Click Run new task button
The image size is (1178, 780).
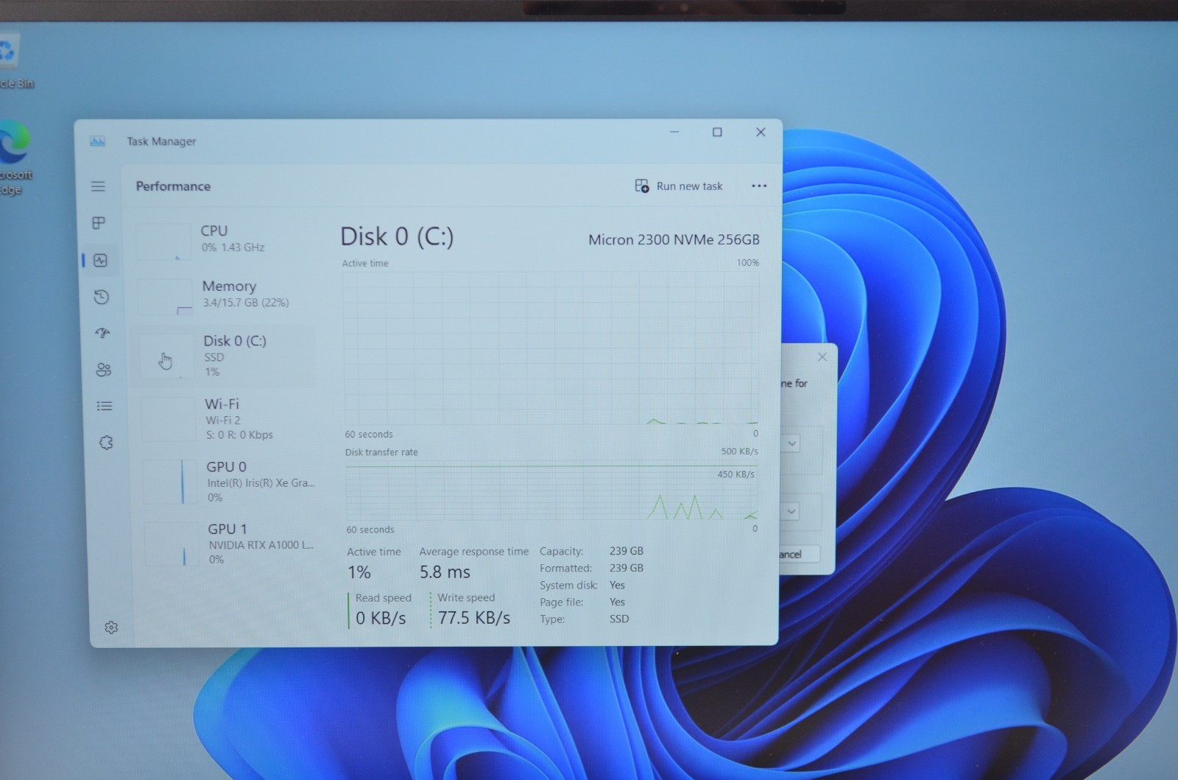[679, 186]
